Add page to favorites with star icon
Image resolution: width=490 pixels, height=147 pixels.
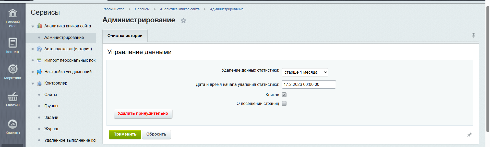coord(183,21)
